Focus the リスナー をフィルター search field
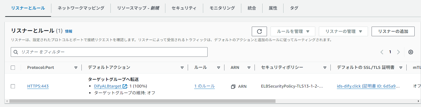The height and width of the screenshot is (107, 421). point(109,52)
